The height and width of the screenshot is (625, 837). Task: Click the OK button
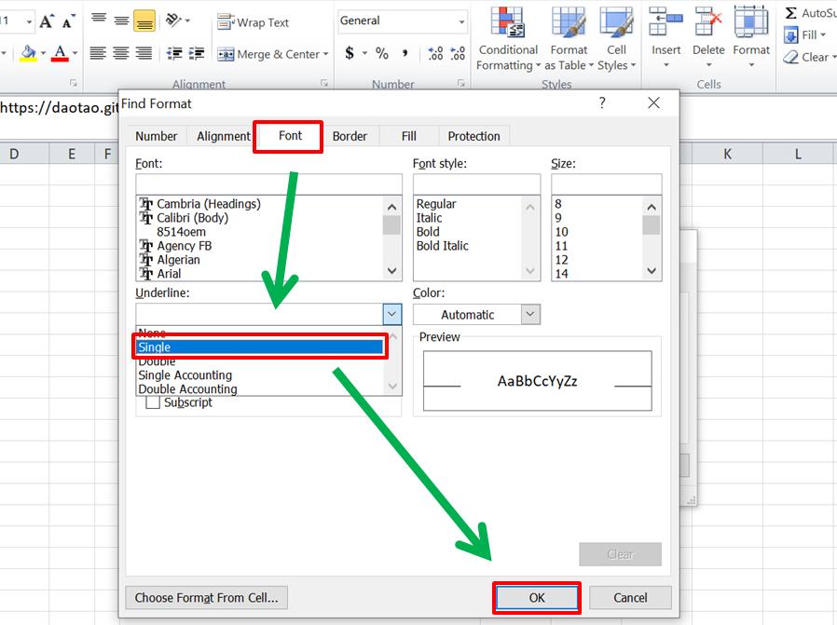coord(537,597)
